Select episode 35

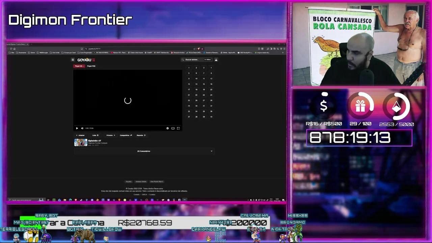click(x=204, y=111)
